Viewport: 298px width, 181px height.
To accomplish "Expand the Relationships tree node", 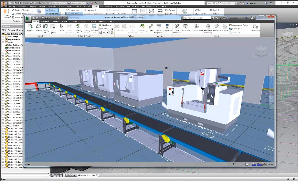I will 3,37.
